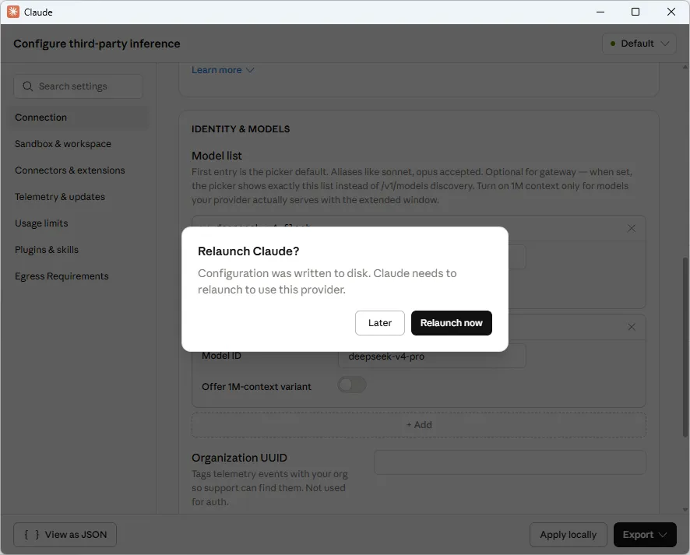Click the Model list heading text

[x=217, y=156]
